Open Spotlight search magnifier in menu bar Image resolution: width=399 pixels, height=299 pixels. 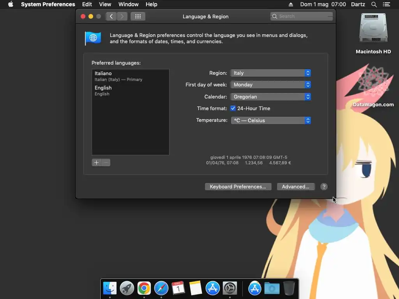point(374,4)
